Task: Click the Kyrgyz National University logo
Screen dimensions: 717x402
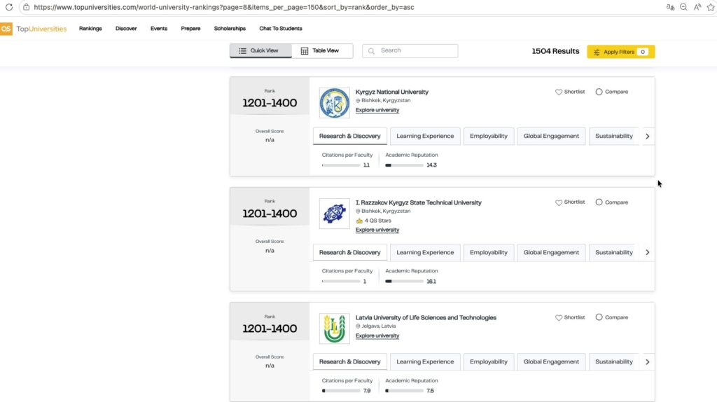Action: 334,103
